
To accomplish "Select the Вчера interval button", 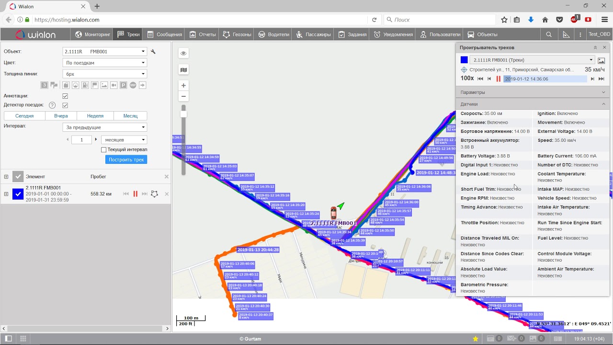I will coord(61,116).
